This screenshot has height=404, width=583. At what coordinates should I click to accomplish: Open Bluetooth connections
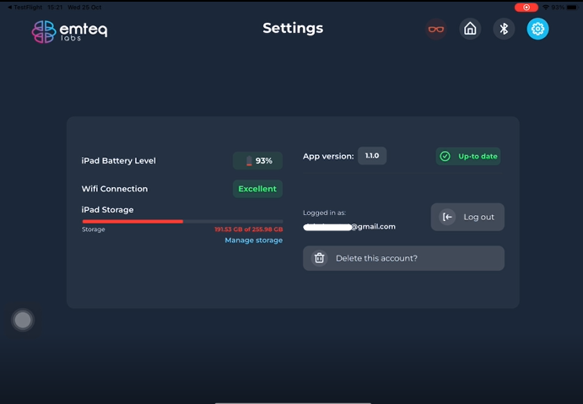pyautogui.click(x=504, y=29)
